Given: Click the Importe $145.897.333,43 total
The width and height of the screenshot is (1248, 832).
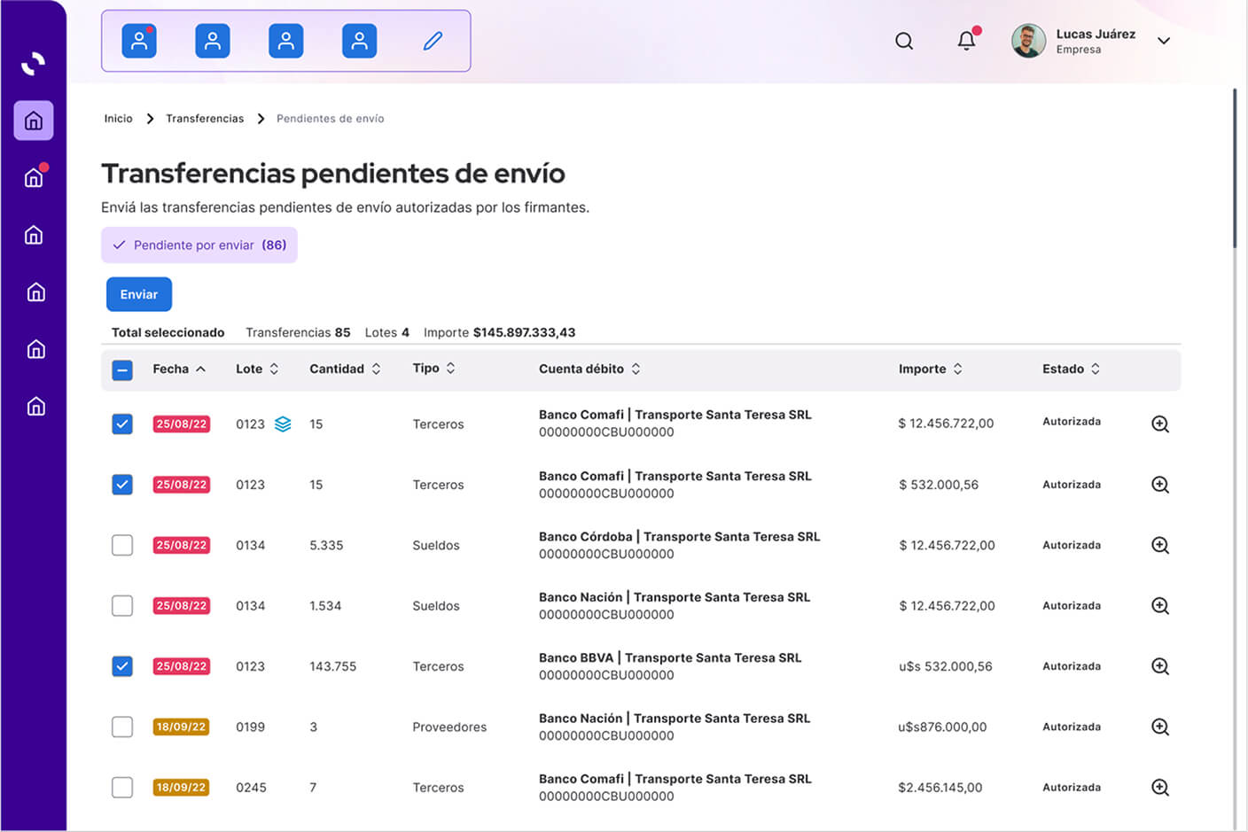Looking at the screenshot, I should coord(499,332).
